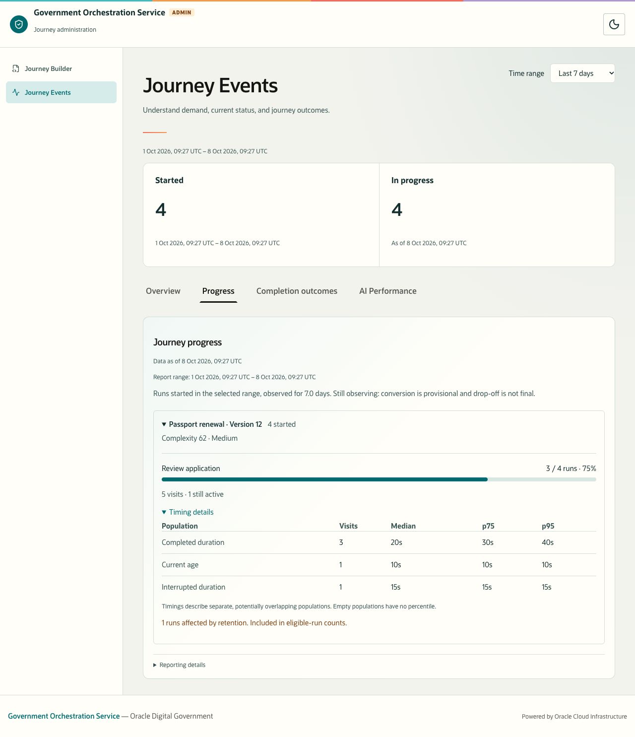This screenshot has width=635, height=737.
Task: Toggle dark mode with the moon icon
Action: pos(614,24)
